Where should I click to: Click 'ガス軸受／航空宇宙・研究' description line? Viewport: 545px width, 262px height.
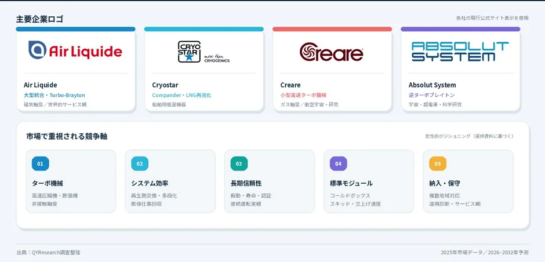[310, 104]
